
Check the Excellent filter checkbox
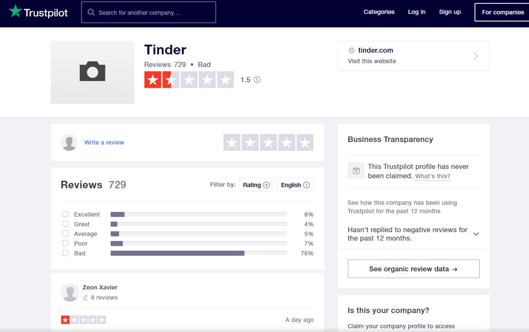coord(65,214)
